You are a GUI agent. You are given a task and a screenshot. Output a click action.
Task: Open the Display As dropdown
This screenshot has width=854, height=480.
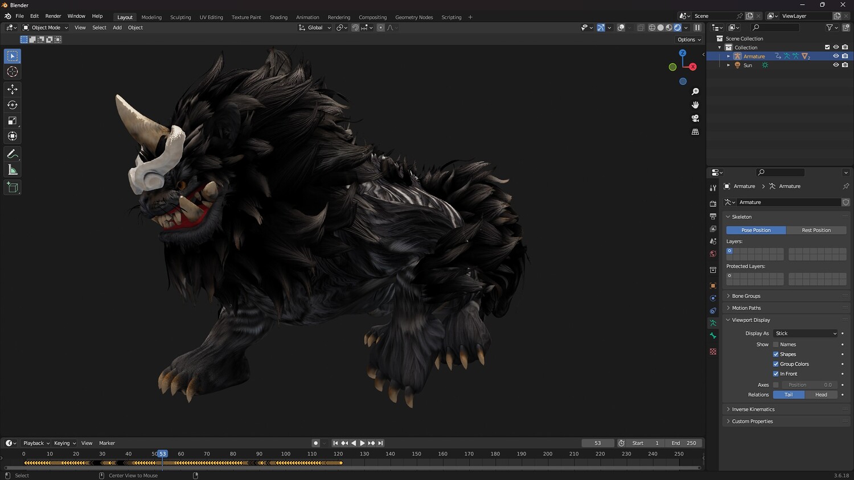pyautogui.click(x=806, y=333)
